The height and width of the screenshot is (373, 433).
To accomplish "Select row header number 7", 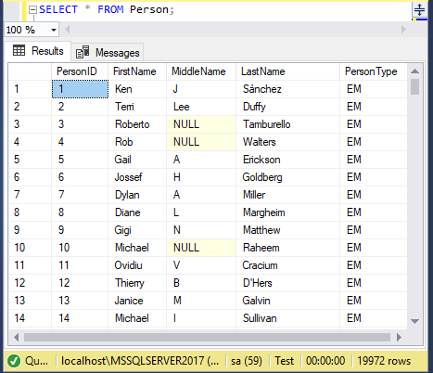I will click(x=30, y=195).
